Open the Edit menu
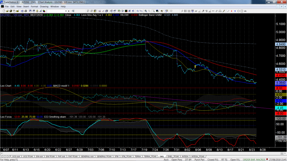The image size is (287, 161). [12, 7]
